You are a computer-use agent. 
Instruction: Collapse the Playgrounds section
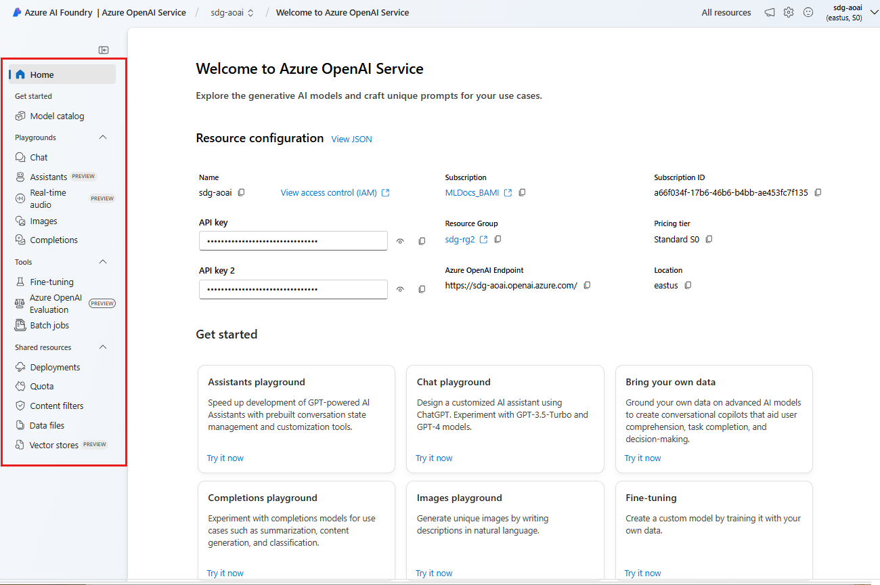(x=103, y=137)
